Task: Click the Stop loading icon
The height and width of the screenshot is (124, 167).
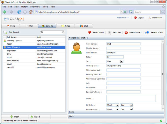Action: [25, 12]
